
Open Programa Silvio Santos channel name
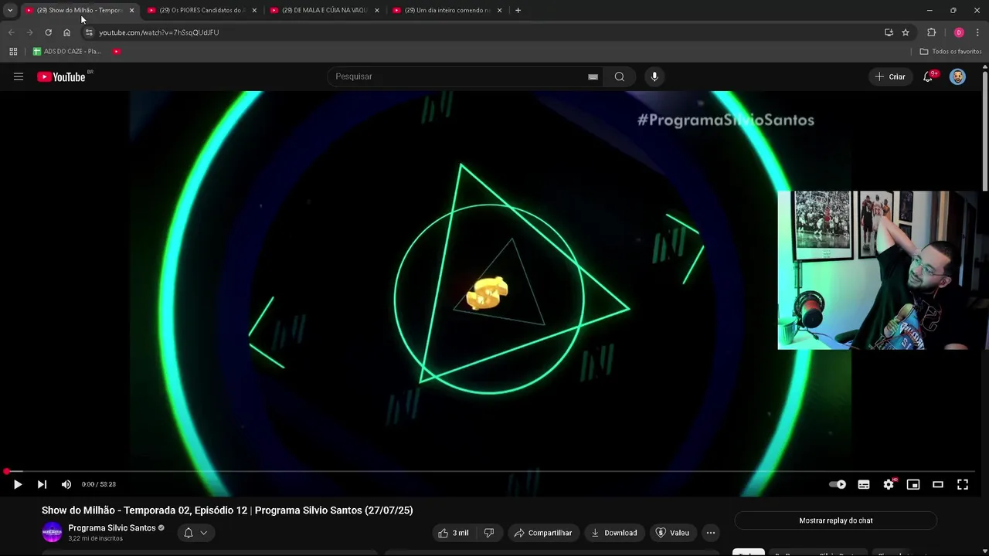[112, 528]
